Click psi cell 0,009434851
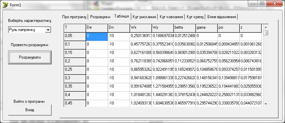This screenshot has width=285, height=123. (x=229, y=45)
